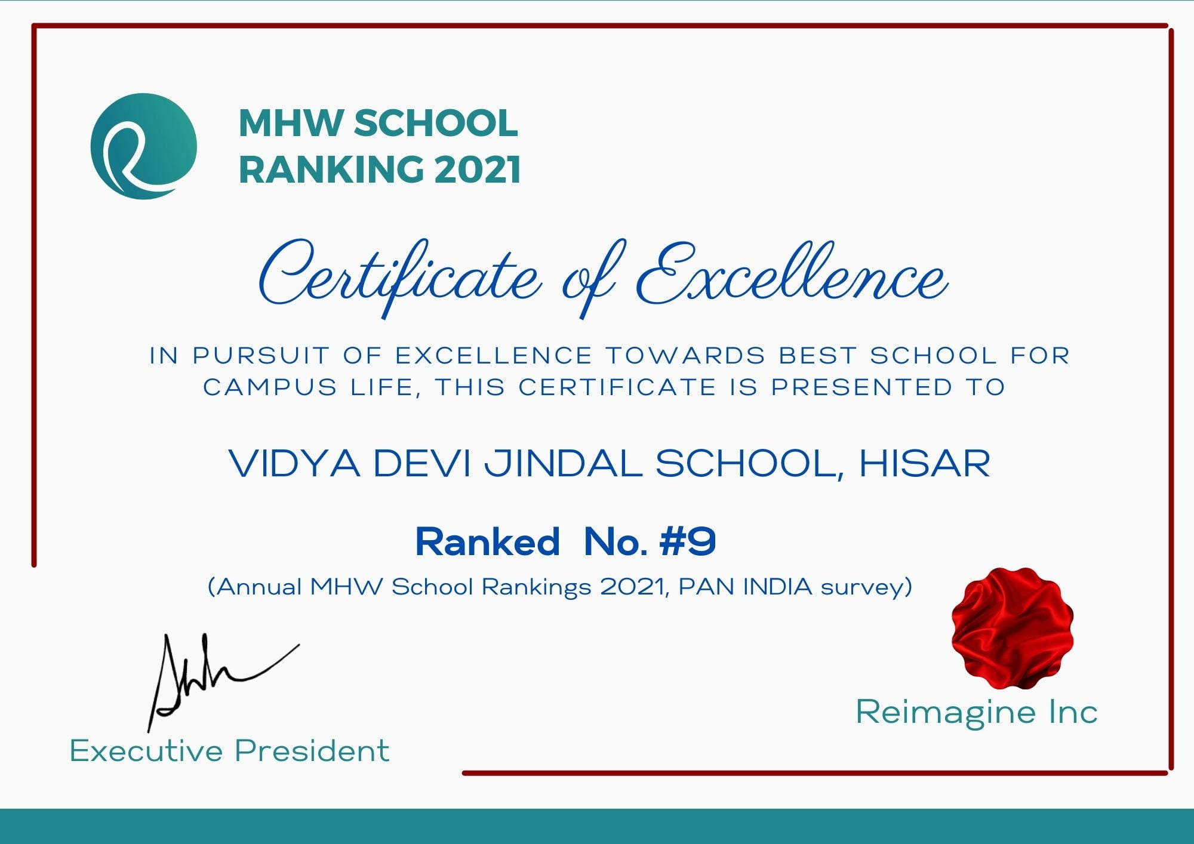Click the 'Reimagine Inc' label

tap(977, 712)
